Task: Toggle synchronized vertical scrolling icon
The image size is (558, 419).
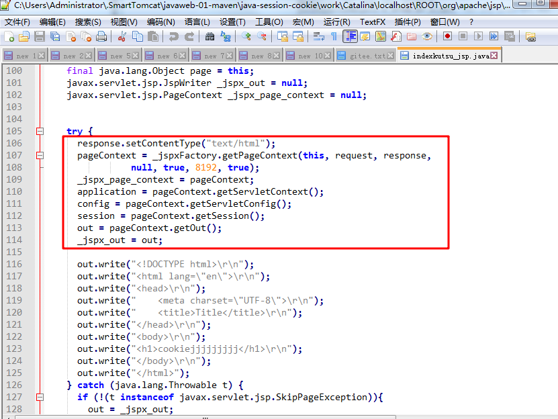Action: [x=283, y=37]
